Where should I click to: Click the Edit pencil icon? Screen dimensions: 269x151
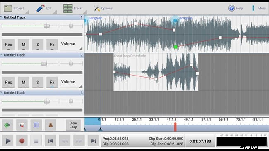[40, 8]
